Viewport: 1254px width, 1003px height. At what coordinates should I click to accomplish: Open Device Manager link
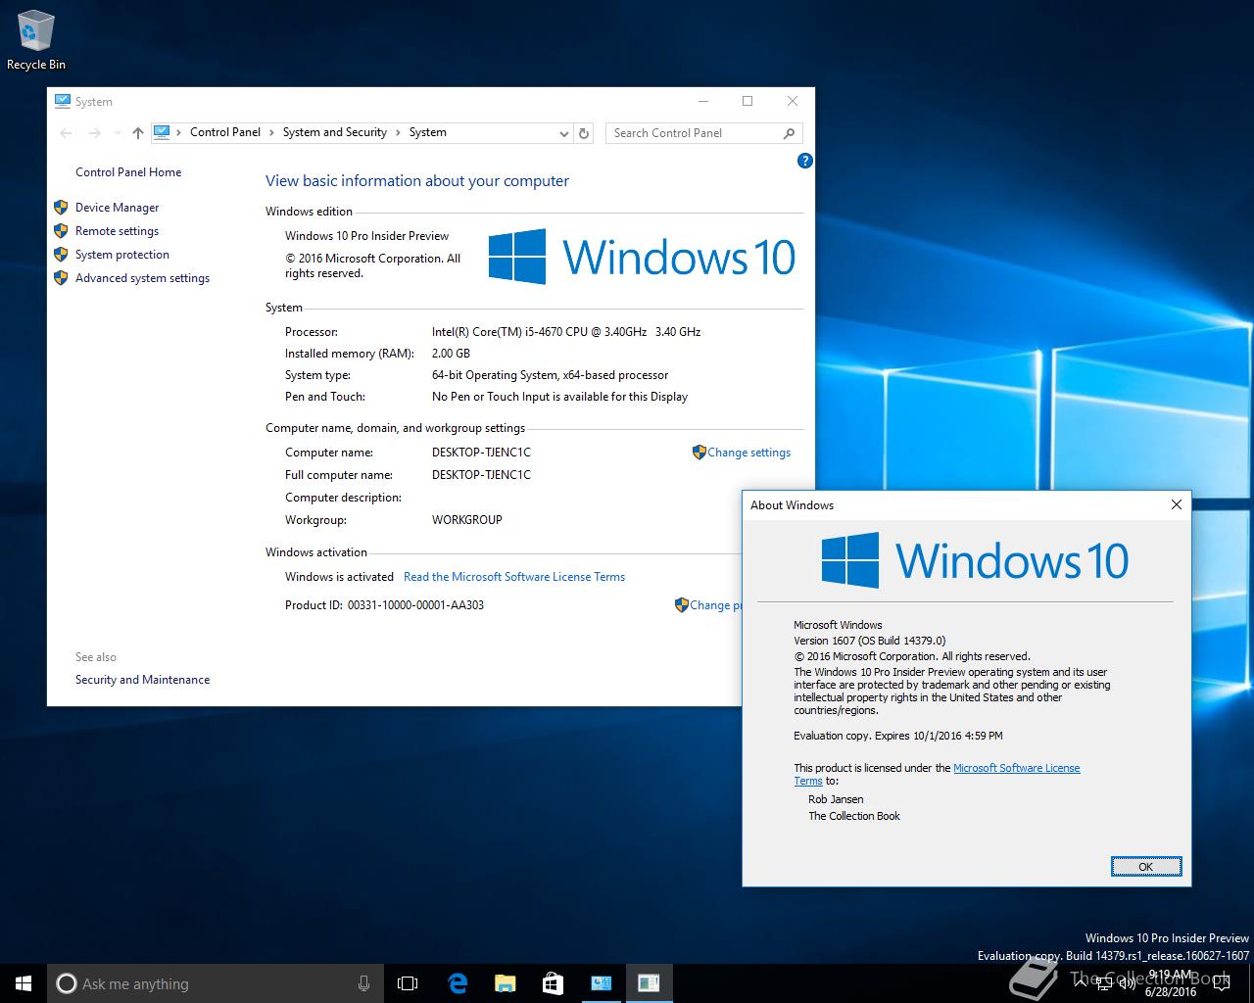click(x=117, y=208)
